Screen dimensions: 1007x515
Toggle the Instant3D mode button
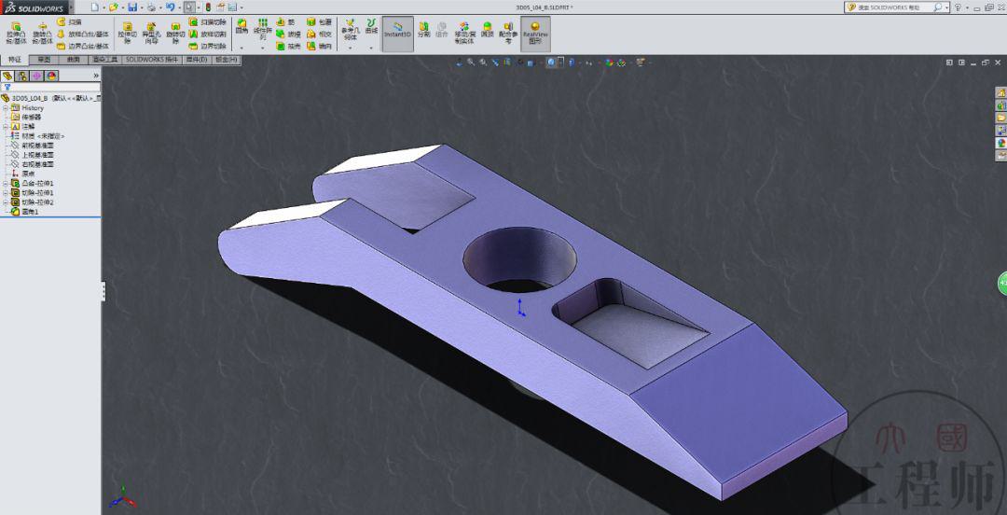pyautogui.click(x=398, y=30)
